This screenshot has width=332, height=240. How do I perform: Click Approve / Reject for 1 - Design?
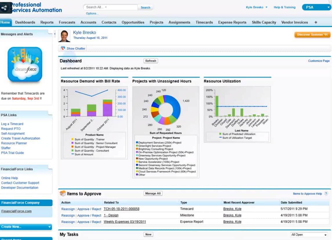89,215
